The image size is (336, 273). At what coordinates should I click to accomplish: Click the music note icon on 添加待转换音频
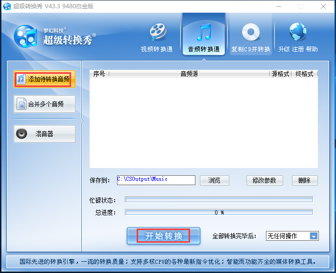tap(21, 79)
